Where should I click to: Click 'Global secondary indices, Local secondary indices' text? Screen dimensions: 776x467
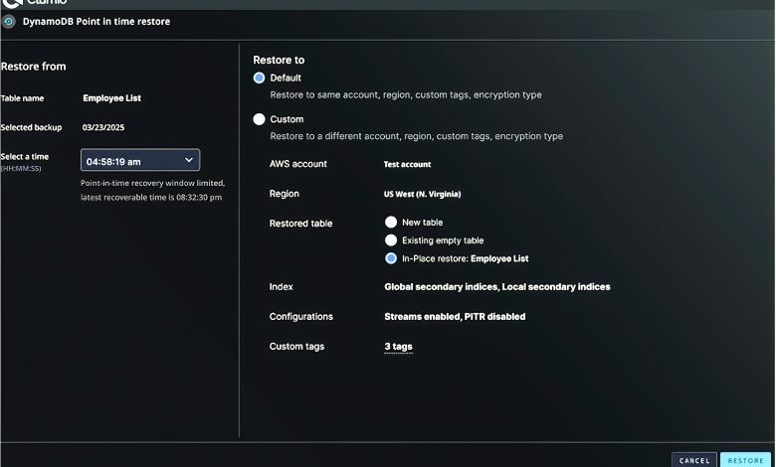pyautogui.click(x=497, y=286)
